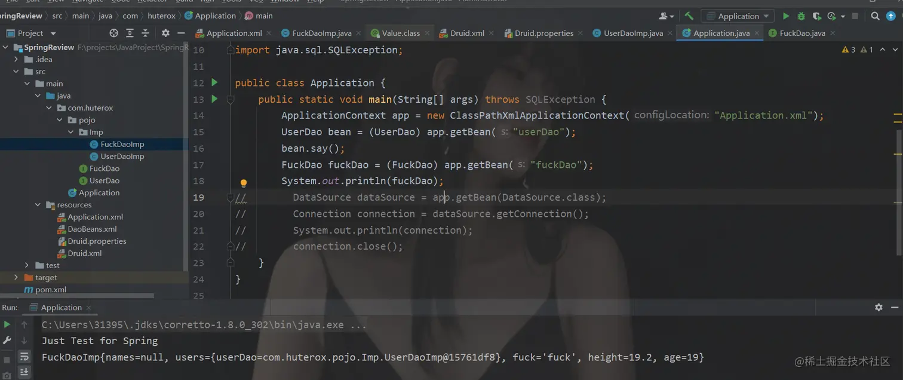The height and width of the screenshot is (380, 903).
Task: Collapse the com.huterox package
Action: pyautogui.click(x=50, y=108)
